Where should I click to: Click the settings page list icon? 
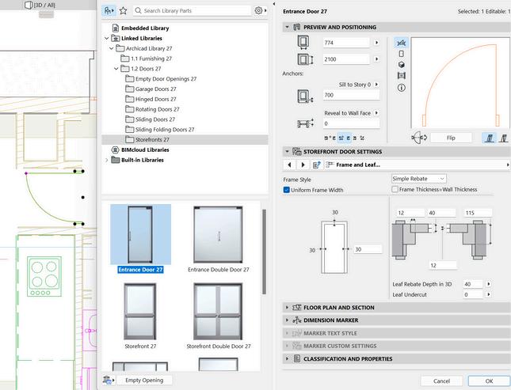[x=316, y=165]
